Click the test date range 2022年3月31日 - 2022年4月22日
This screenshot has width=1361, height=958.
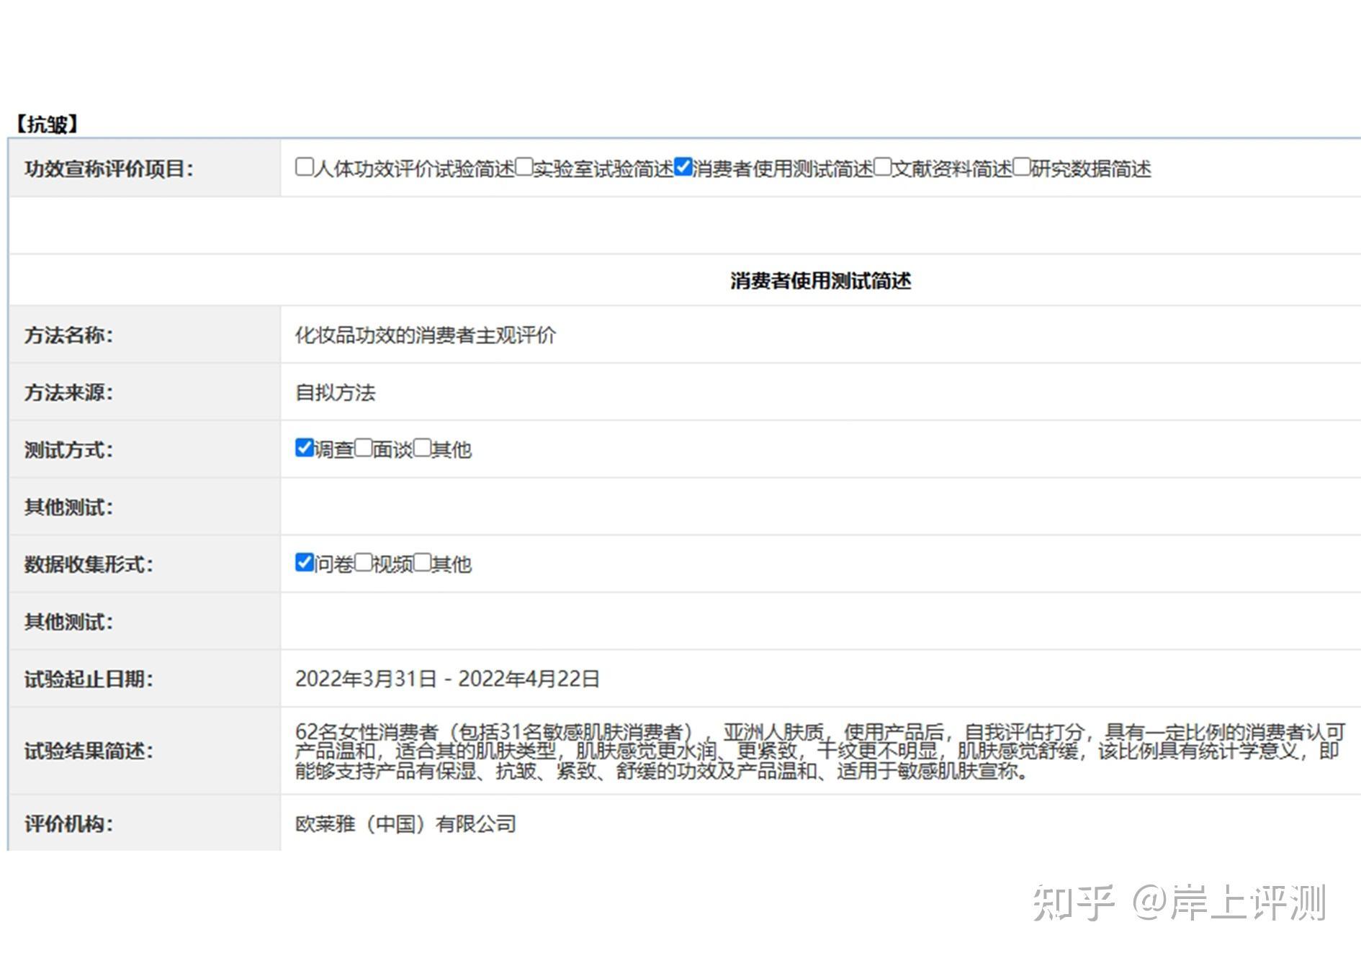(447, 679)
